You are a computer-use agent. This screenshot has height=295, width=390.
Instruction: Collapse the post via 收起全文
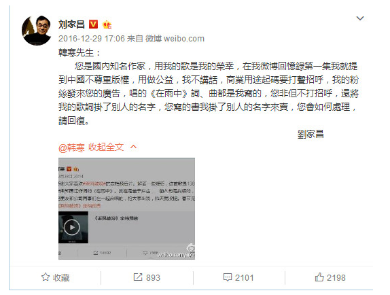[x=106, y=147]
